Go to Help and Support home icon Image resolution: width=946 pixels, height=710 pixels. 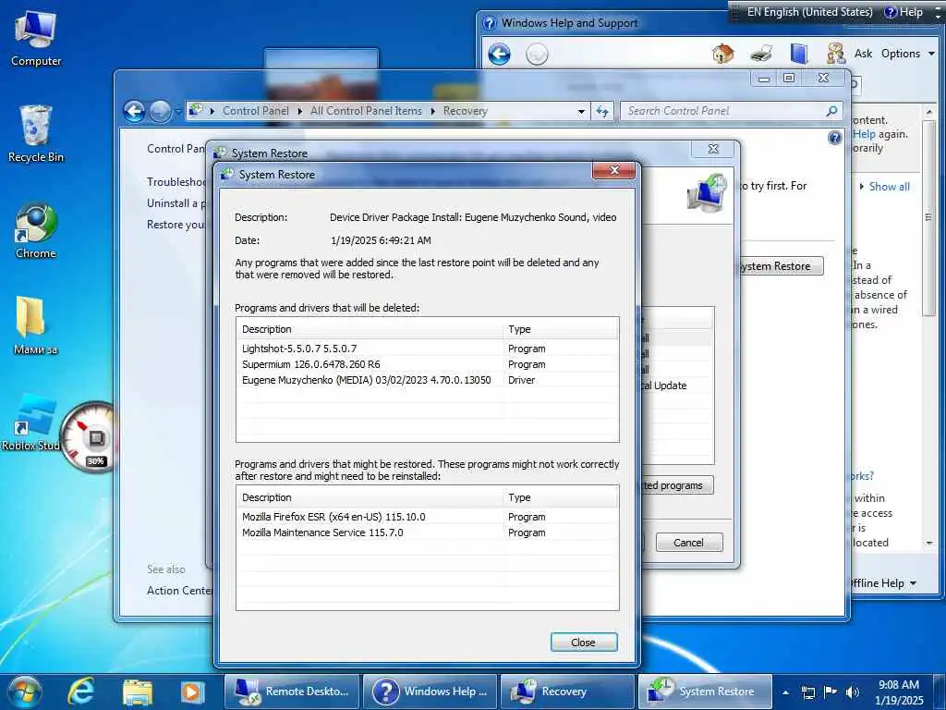[722, 54]
